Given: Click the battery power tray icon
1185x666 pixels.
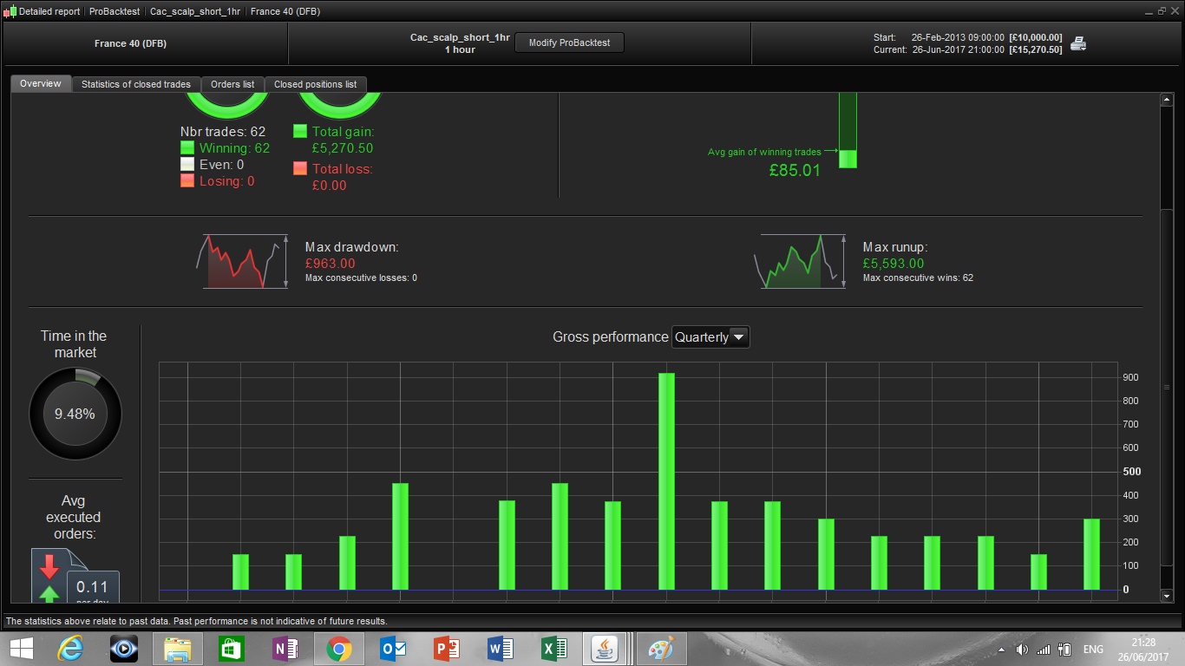Looking at the screenshot, I should tap(1064, 650).
